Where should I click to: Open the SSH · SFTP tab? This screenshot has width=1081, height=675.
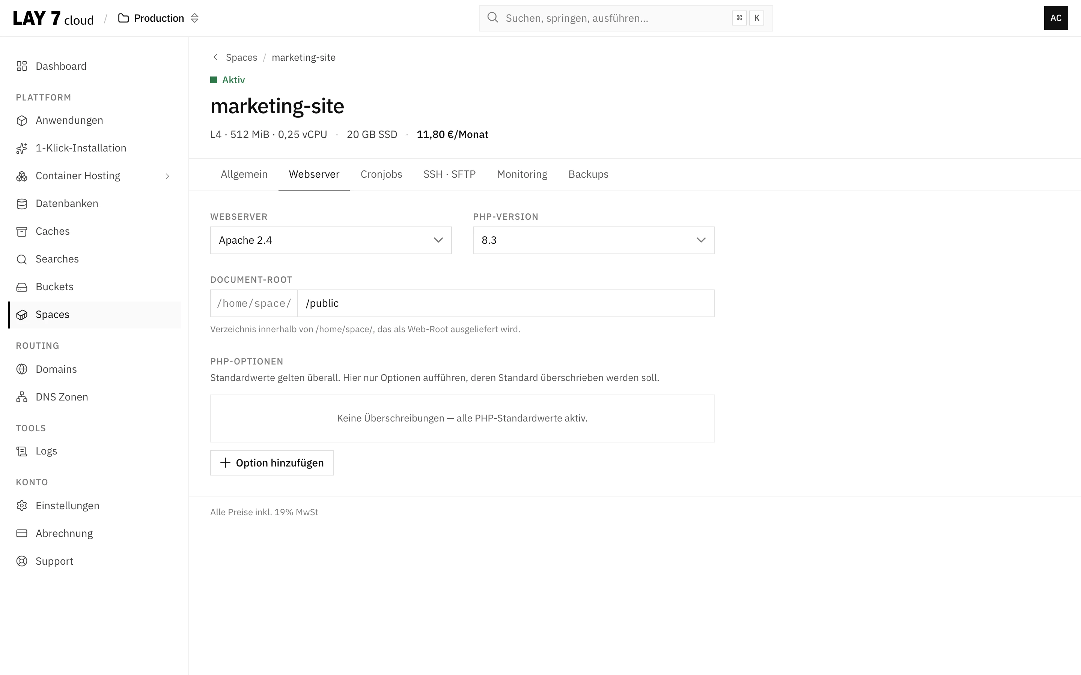449,174
